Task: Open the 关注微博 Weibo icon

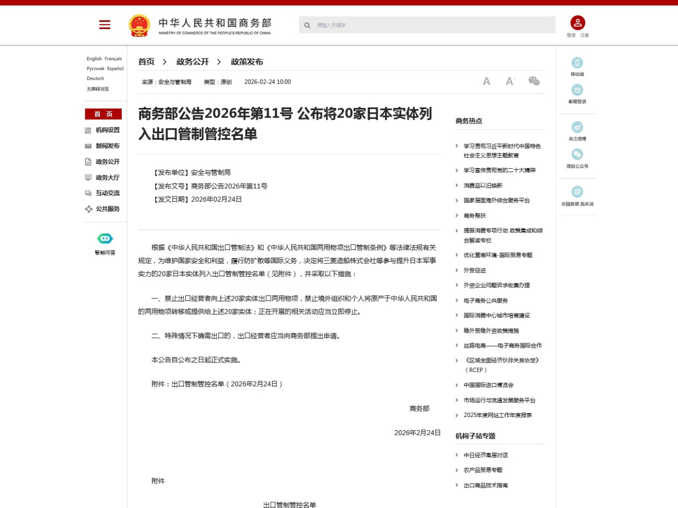Action: [577, 129]
